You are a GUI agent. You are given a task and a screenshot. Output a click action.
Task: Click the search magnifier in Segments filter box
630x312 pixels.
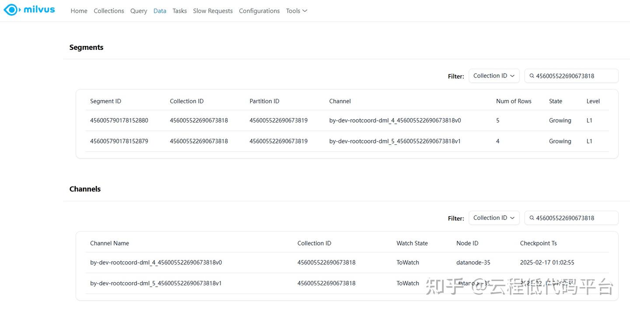[x=532, y=76]
